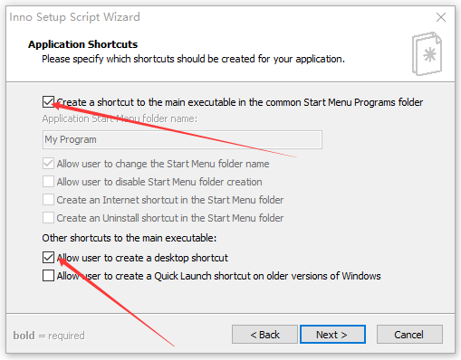The height and width of the screenshot is (360, 461).
Task: Proceed with the Next button
Action: [x=332, y=335]
